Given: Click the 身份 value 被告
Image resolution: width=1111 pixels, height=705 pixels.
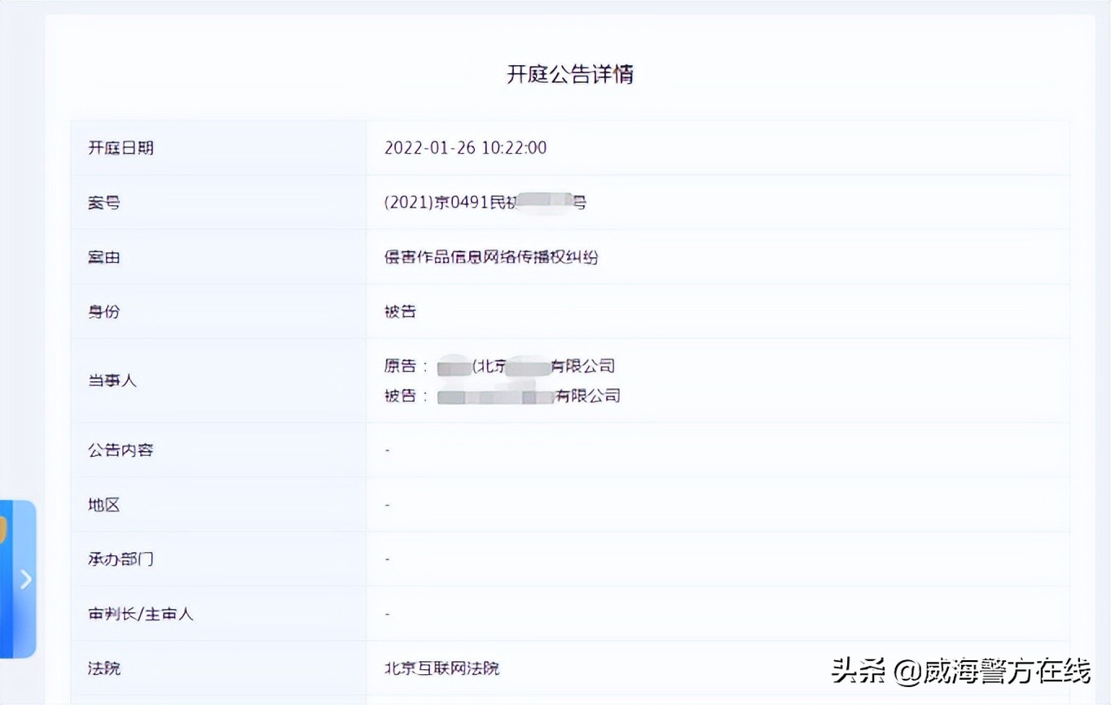Looking at the screenshot, I should pyautogui.click(x=399, y=311).
